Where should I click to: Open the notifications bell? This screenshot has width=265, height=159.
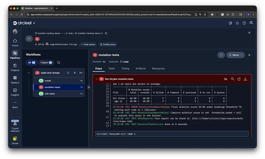point(237,23)
